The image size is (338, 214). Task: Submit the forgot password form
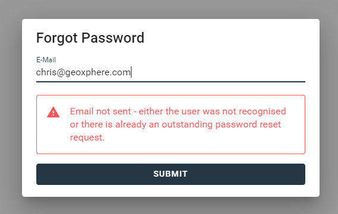pos(171,174)
